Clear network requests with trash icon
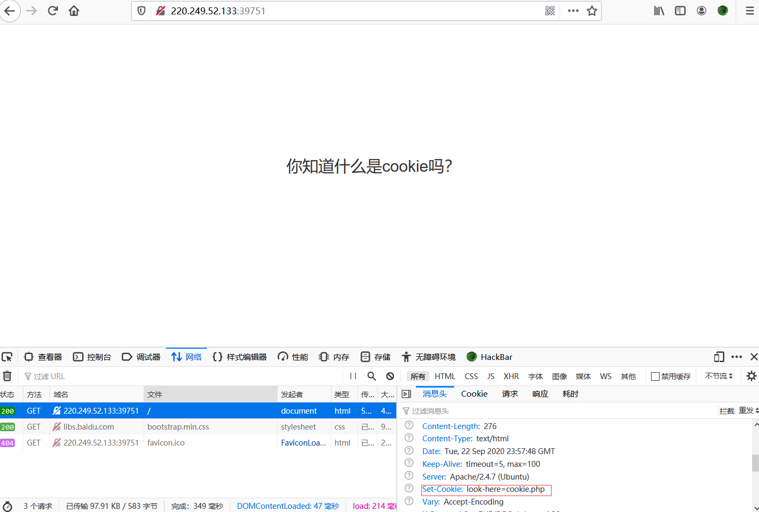This screenshot has height=512, width=759. [7, 376]
